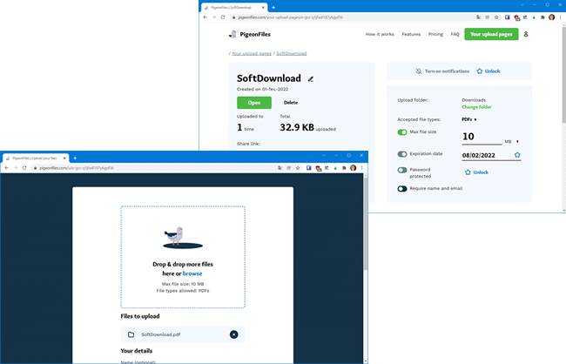Switch on the Password protected toggle
Viewport: 566px width, 364px height.
402,171
